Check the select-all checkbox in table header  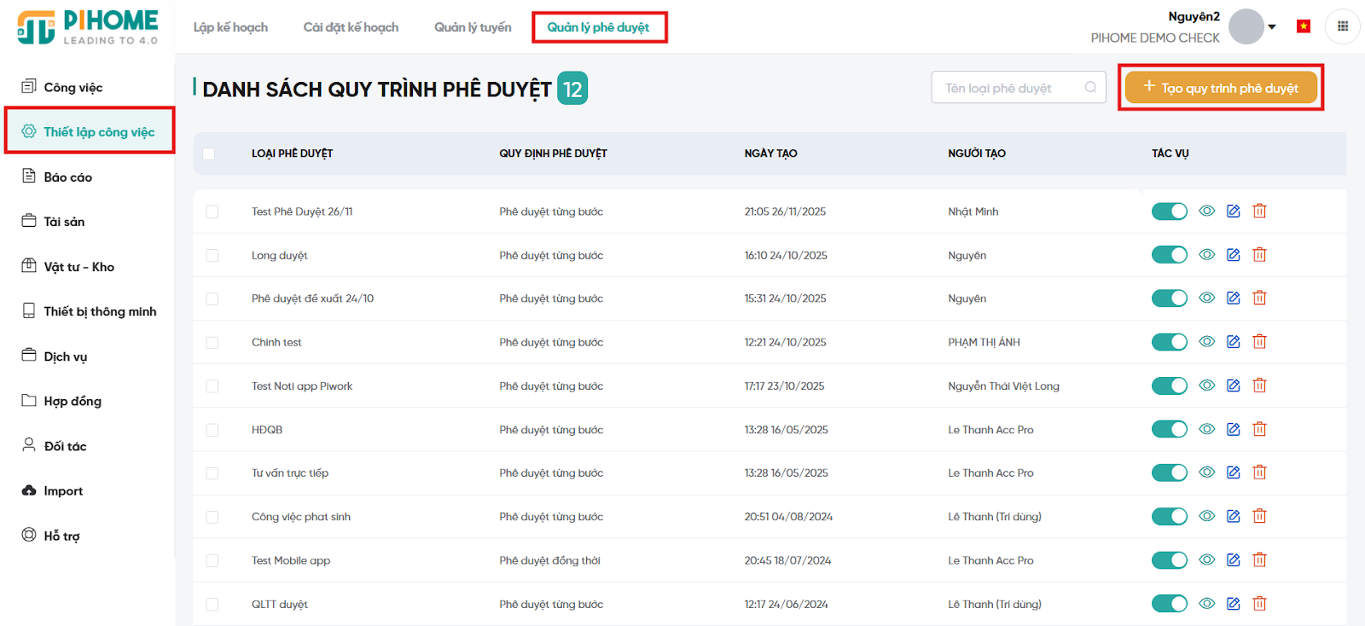(209, 154)
